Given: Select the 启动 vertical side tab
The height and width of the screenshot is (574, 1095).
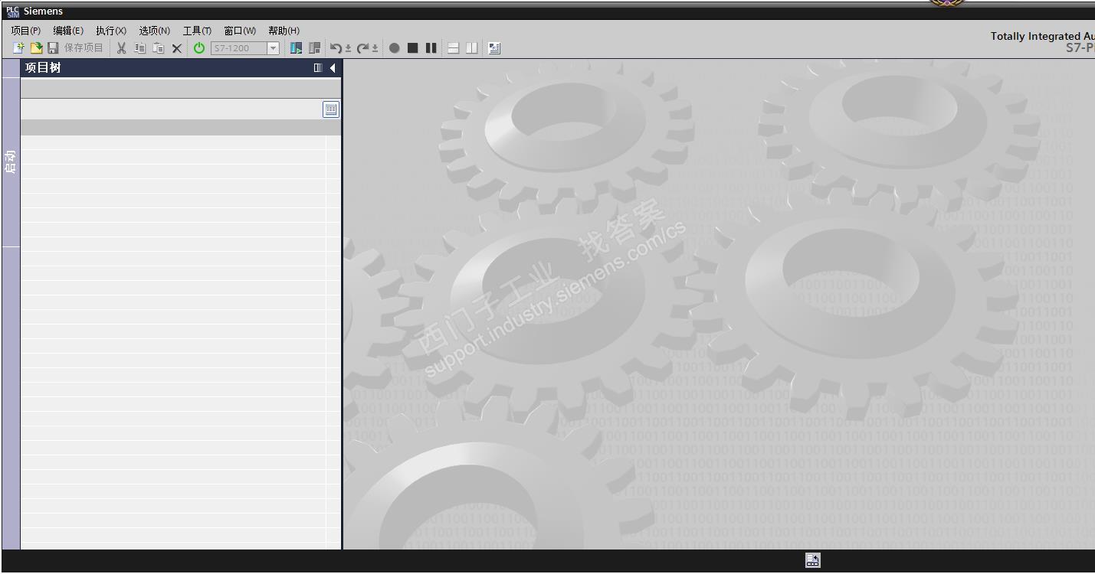Looking at the screenshot, I should coord(11,161).
